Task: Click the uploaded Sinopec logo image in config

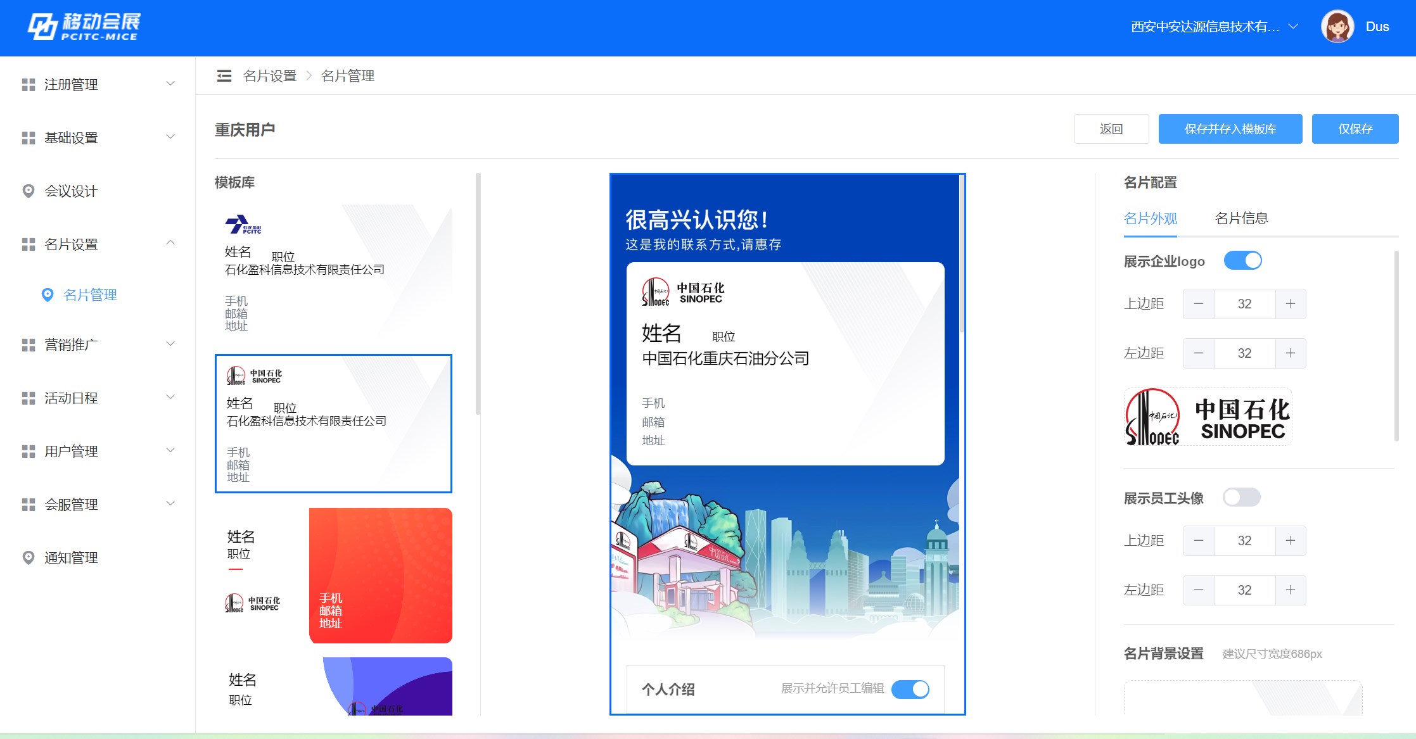Action: point(1208,417)
